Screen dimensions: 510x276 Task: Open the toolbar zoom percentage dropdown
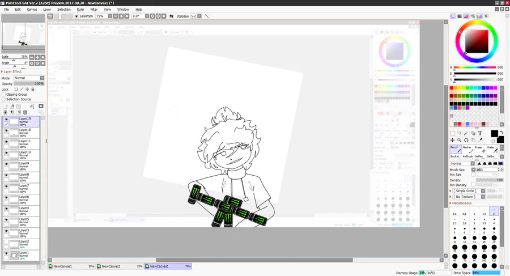click(110, 16)
